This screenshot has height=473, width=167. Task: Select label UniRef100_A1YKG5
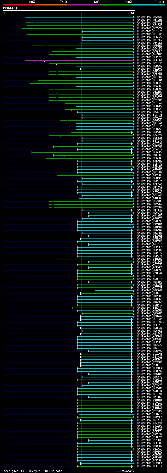[x=150, y=175]
